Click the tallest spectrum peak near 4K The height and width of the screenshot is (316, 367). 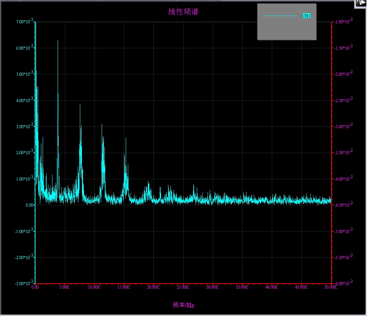[x=58, y=42]
